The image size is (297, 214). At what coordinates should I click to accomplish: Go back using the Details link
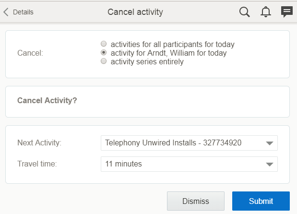23,12
